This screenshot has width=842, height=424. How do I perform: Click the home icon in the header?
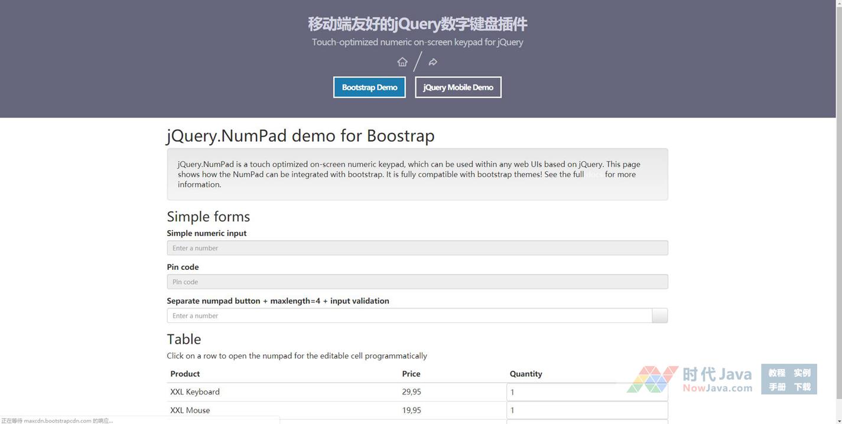[x=402, y=62]
